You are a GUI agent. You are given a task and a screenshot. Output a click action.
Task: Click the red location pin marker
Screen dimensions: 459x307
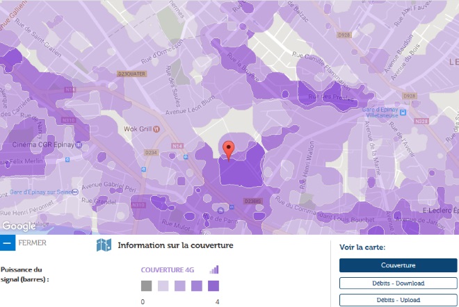point(230,149)
